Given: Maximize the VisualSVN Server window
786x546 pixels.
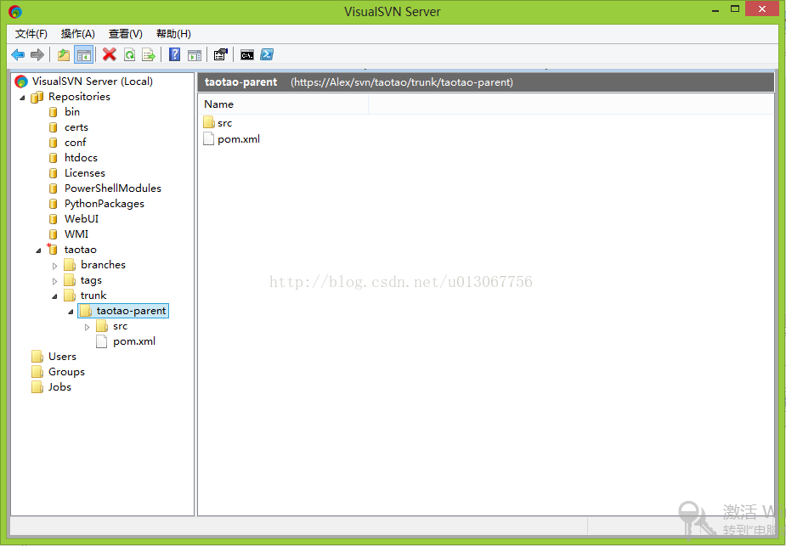Looking at the screenshot, I should [x=735, y=8].
